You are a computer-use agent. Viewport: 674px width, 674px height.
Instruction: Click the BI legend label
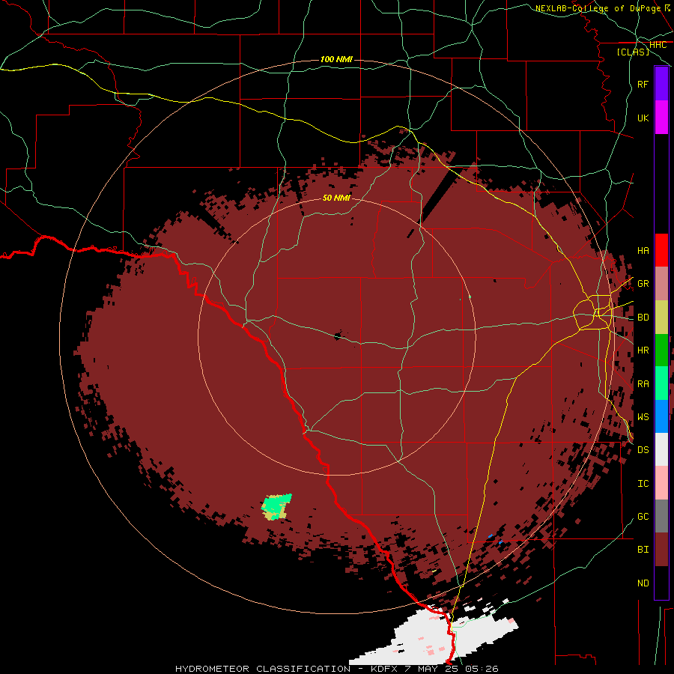pos(643,550)
